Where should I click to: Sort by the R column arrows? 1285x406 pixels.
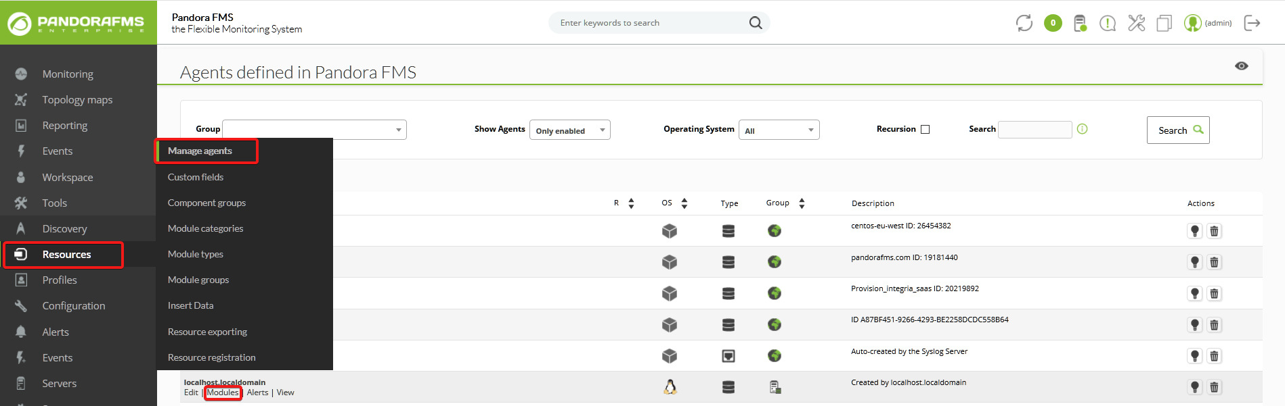631,203
